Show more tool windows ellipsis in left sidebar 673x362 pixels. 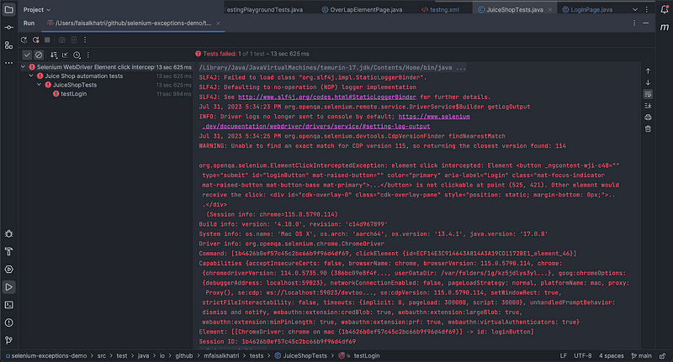pyautogui.click(x=8, y=63)
